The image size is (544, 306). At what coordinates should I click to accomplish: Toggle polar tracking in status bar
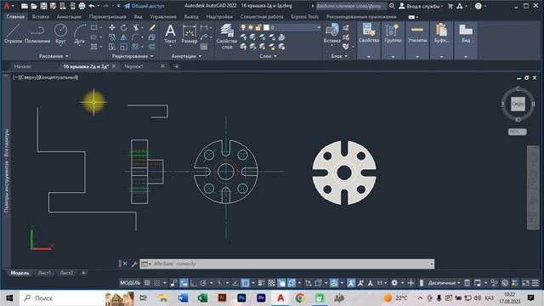(x=203, y=283)
